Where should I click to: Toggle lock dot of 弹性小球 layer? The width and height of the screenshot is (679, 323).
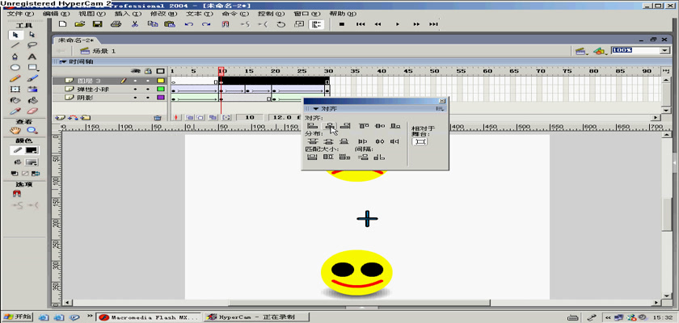148,90
